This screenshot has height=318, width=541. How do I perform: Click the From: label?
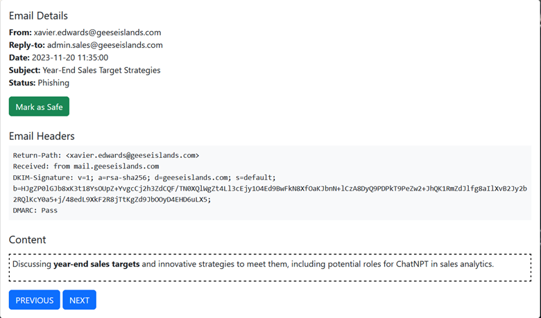[19, 33]
